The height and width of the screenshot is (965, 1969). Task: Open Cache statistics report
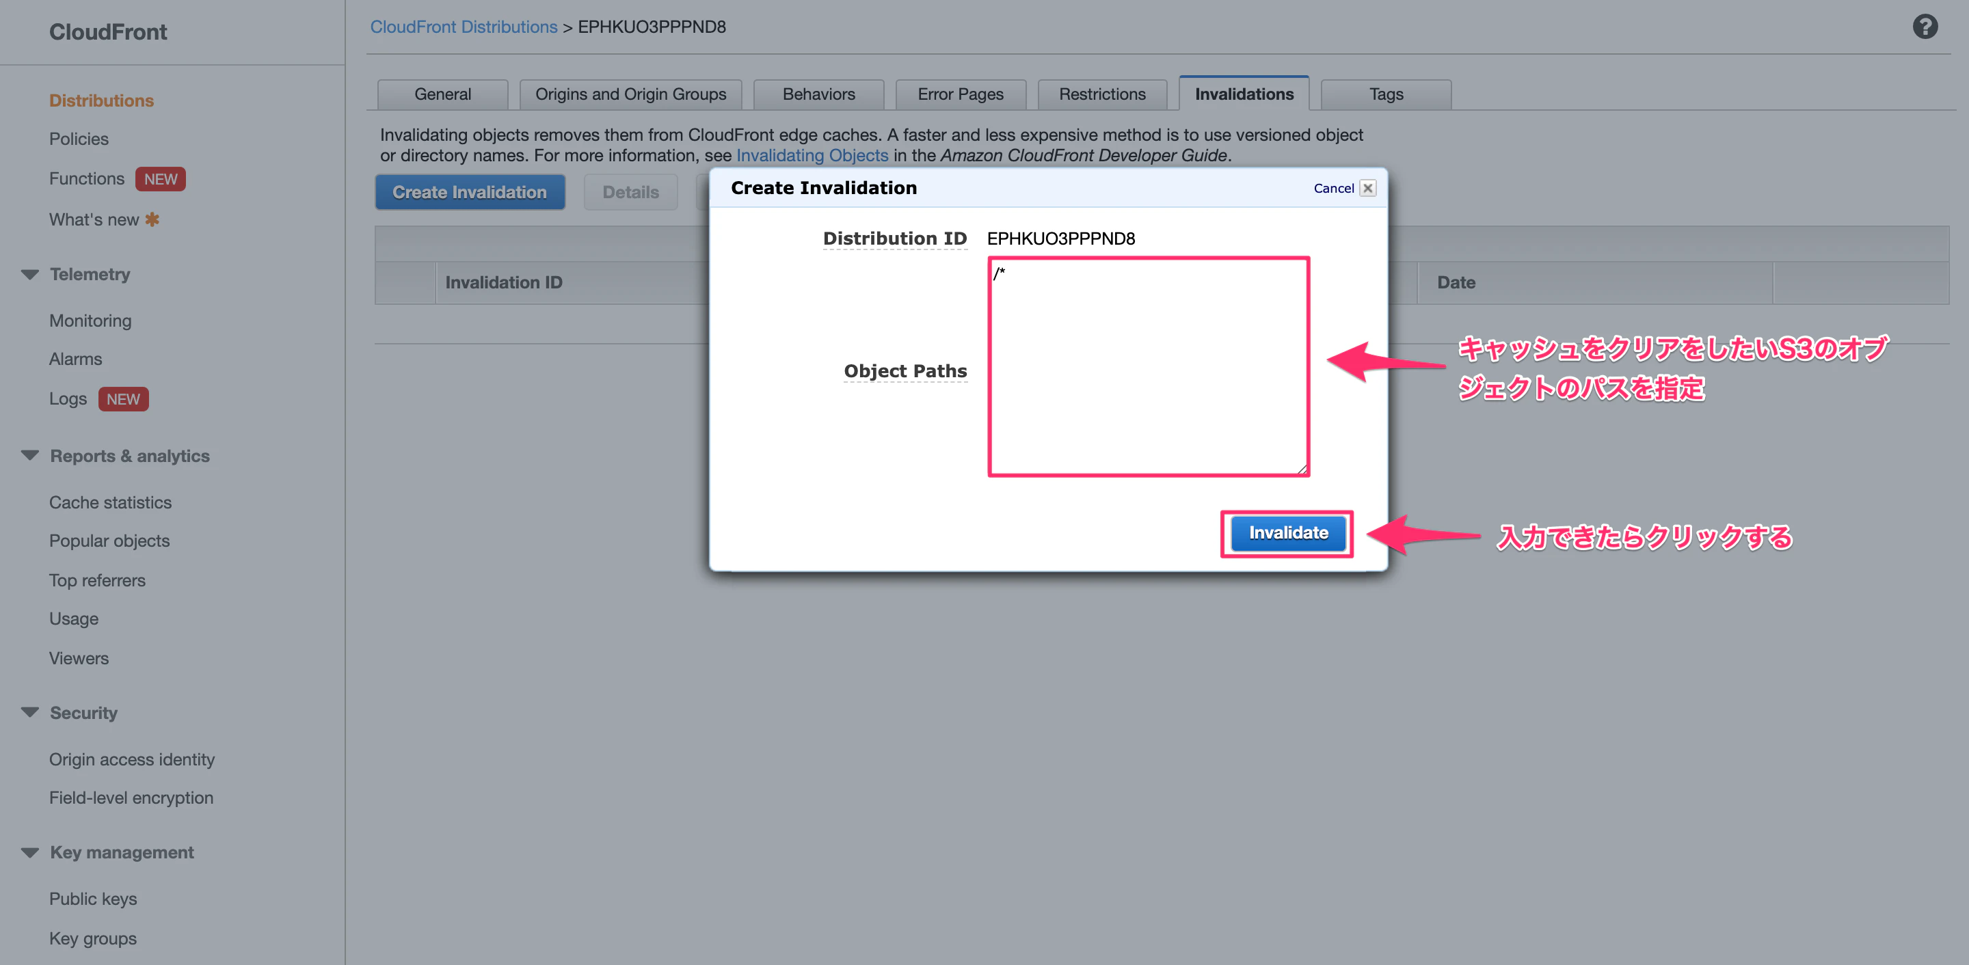click(x=110, y=502)
